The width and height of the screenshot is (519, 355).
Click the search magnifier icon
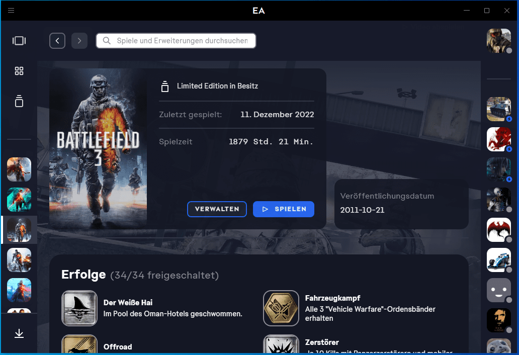pos(107,41)
